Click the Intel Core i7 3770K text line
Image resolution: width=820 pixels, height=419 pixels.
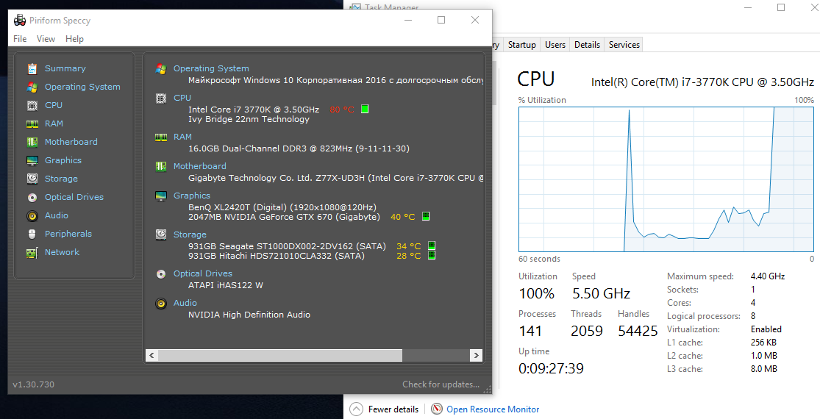(x=254, y=110)
